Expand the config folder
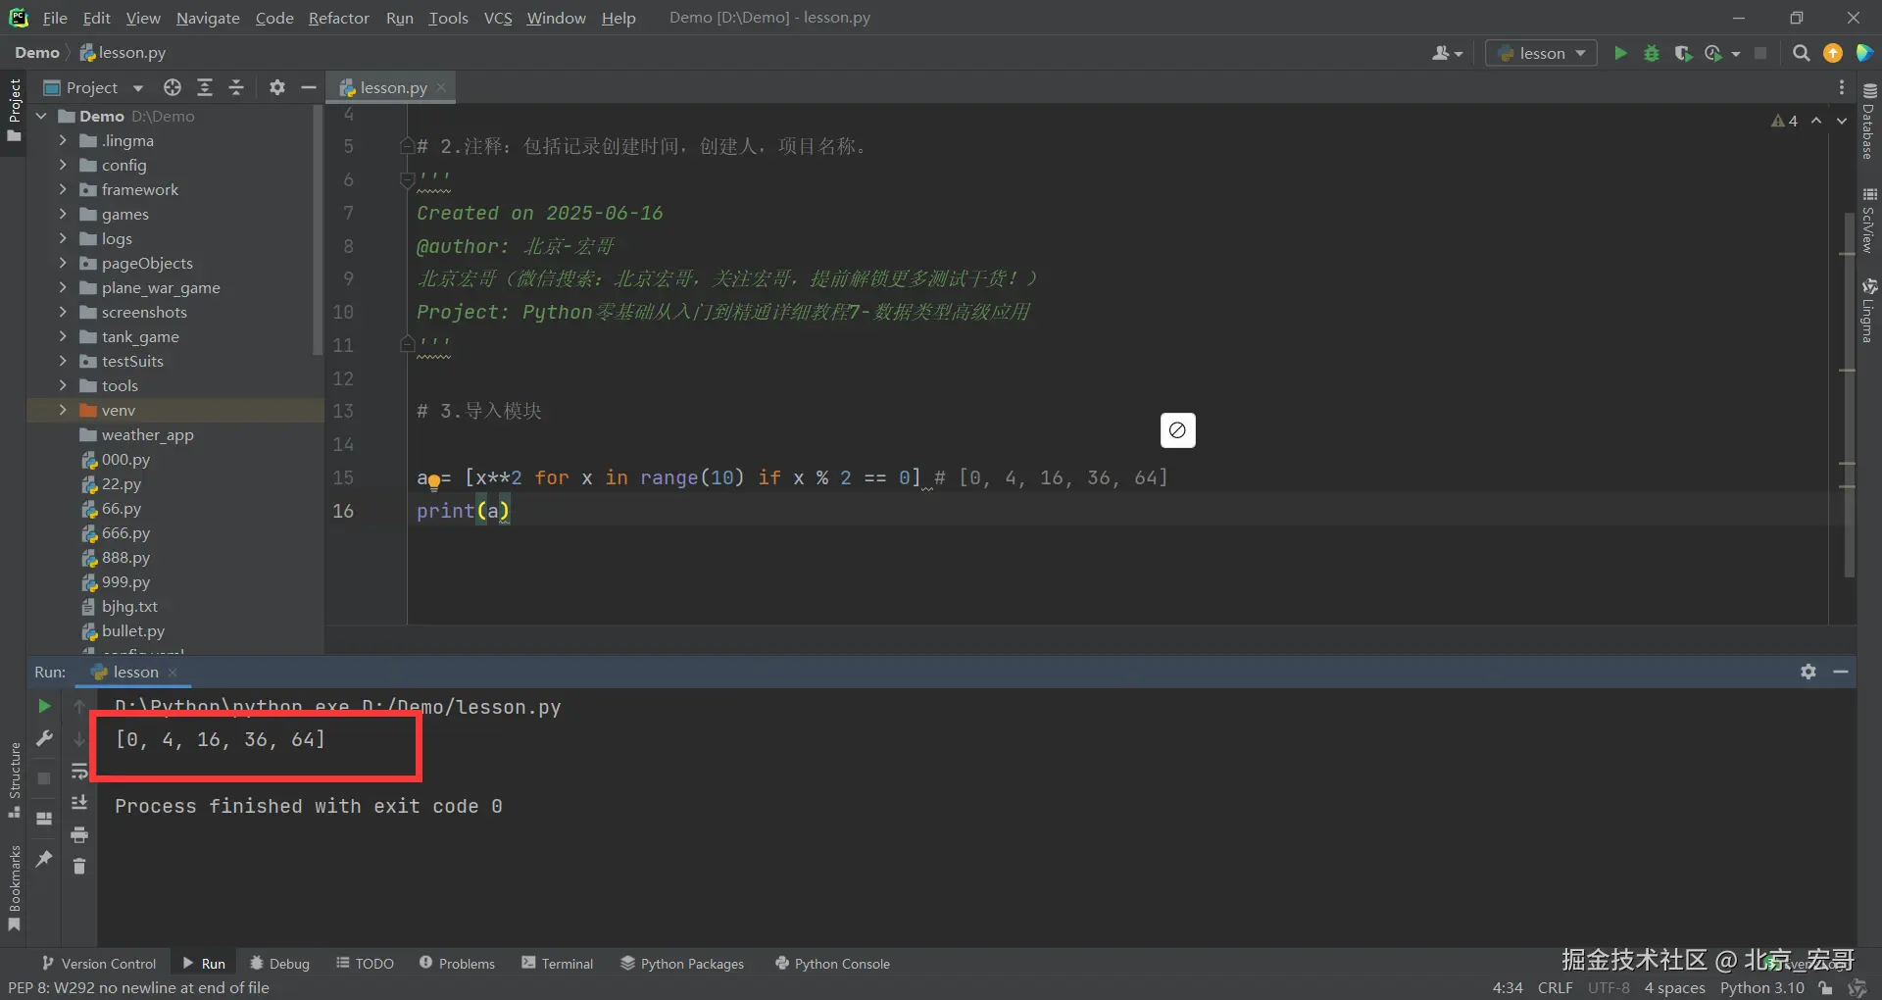 (63, 165)
